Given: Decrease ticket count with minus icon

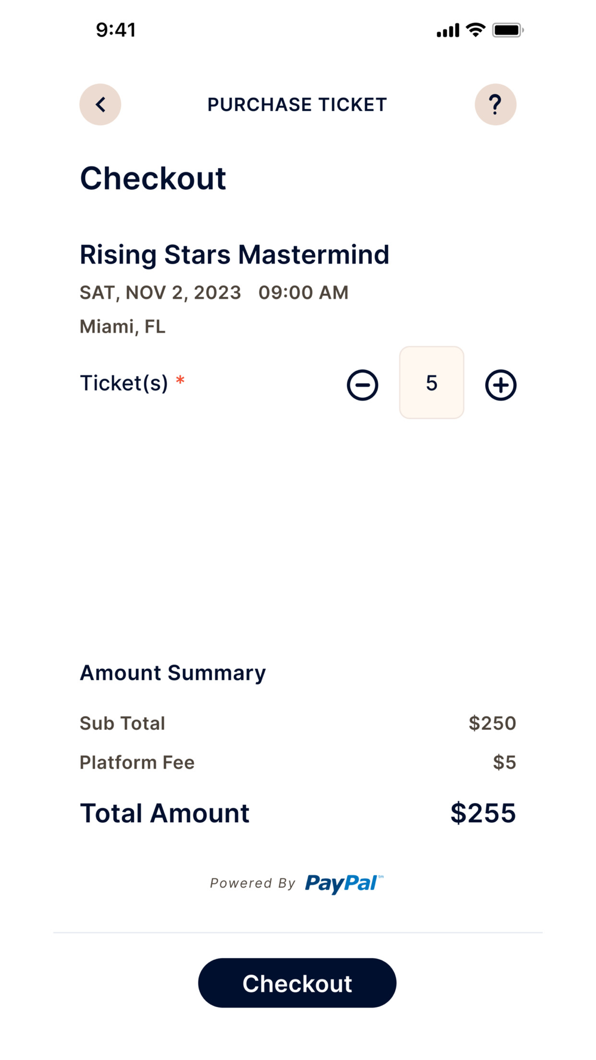Looking at the screenshot, I should (362, 385).
